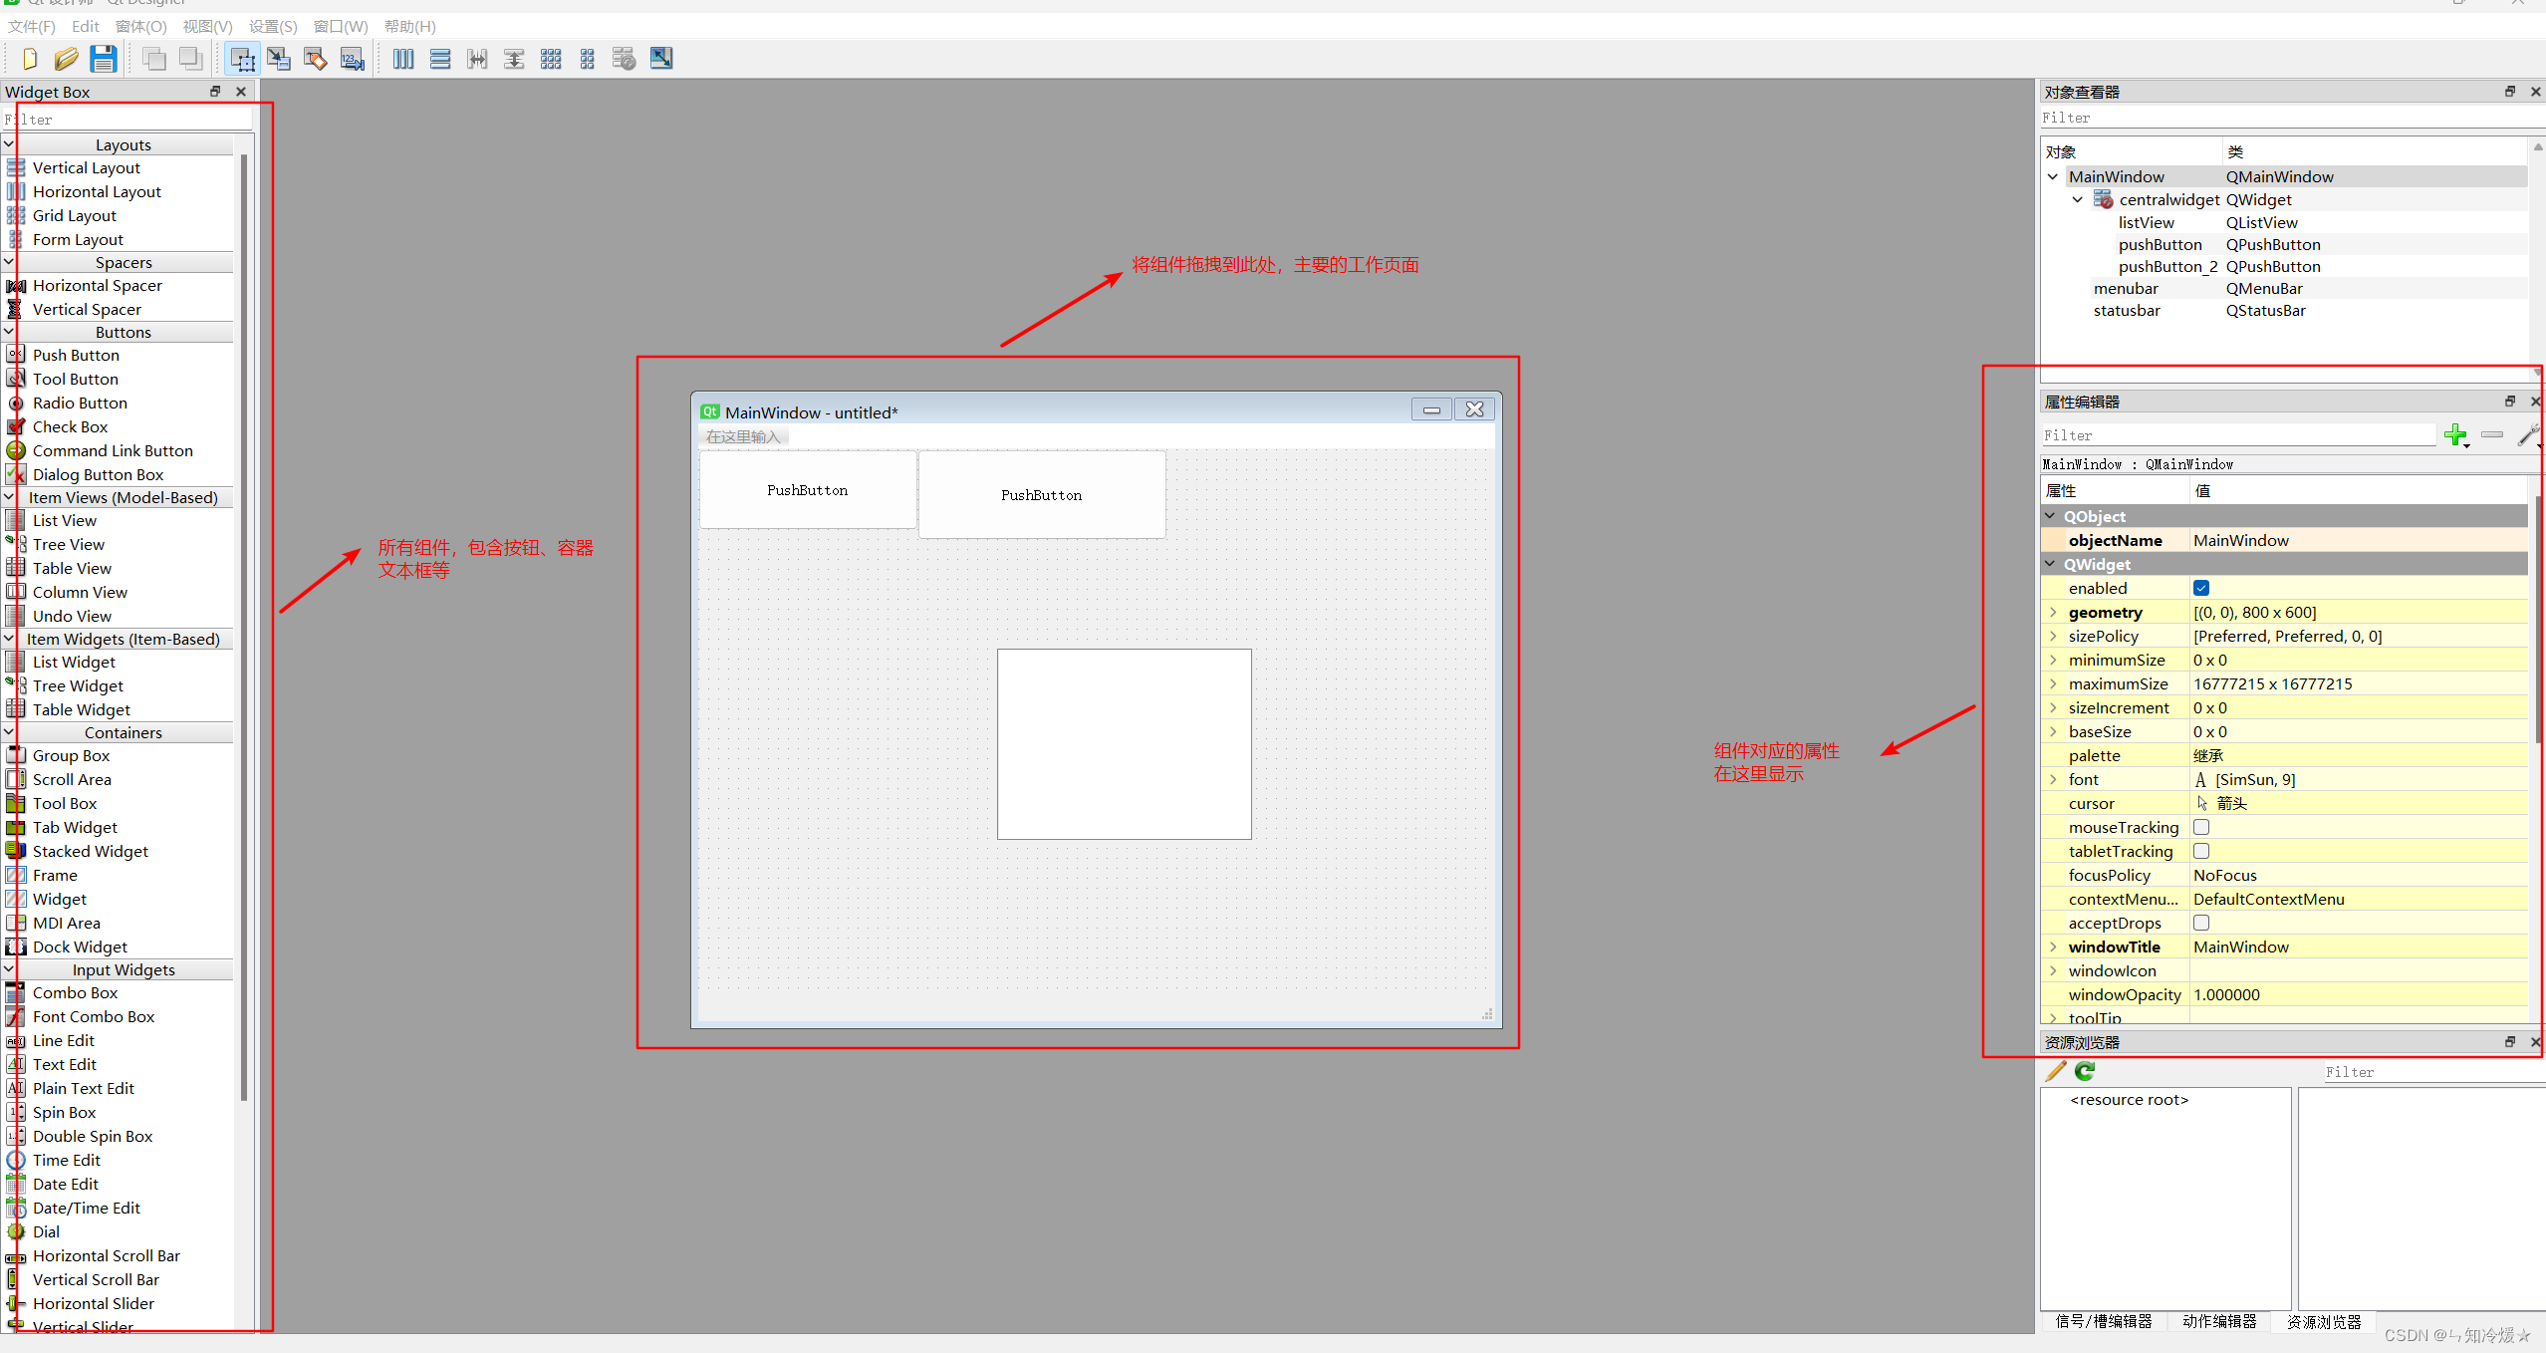The image size is (2546, 1353).
Task: Toggle the mouseTracking checkbox
Action: (x=2201, y=827)
